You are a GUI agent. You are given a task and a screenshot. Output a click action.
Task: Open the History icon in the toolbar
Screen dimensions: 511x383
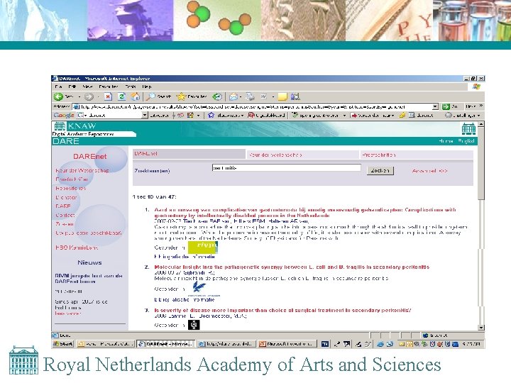[217, 96]
